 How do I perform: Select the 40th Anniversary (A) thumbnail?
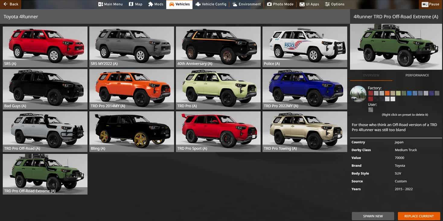pyautogui.click(x=218, y=47)
